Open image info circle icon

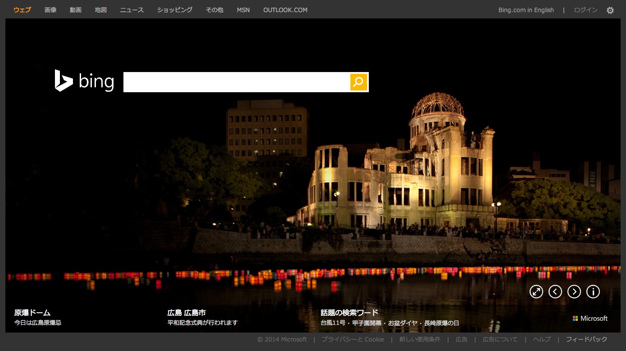(x=593, y=292)
